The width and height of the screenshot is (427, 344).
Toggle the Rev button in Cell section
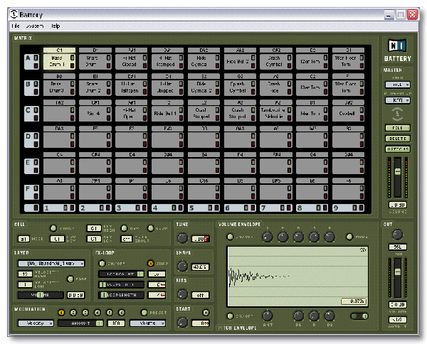(124, 228)
